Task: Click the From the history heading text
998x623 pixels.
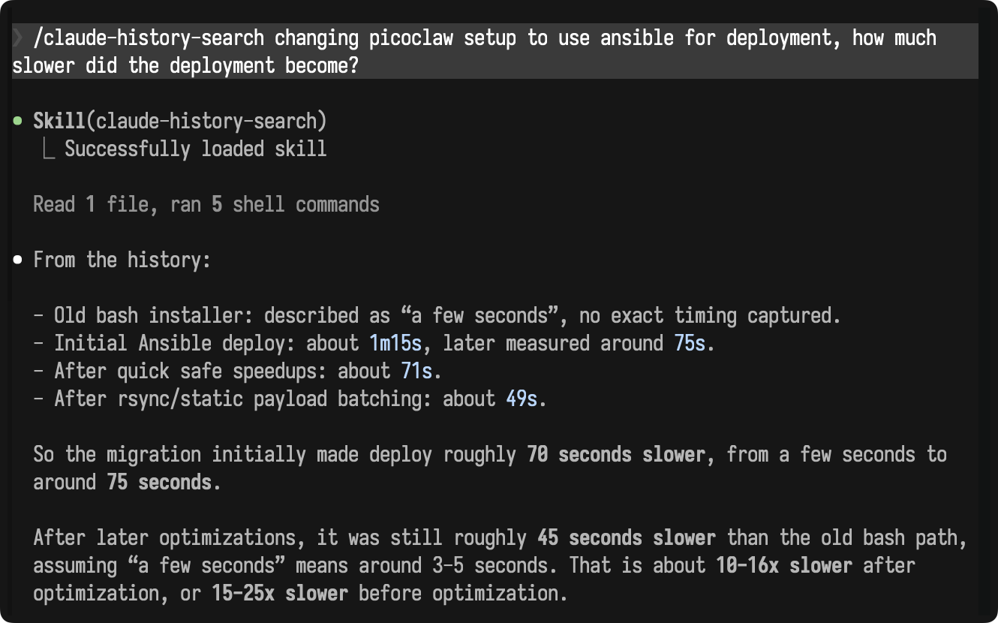Action: click(123, 260)
